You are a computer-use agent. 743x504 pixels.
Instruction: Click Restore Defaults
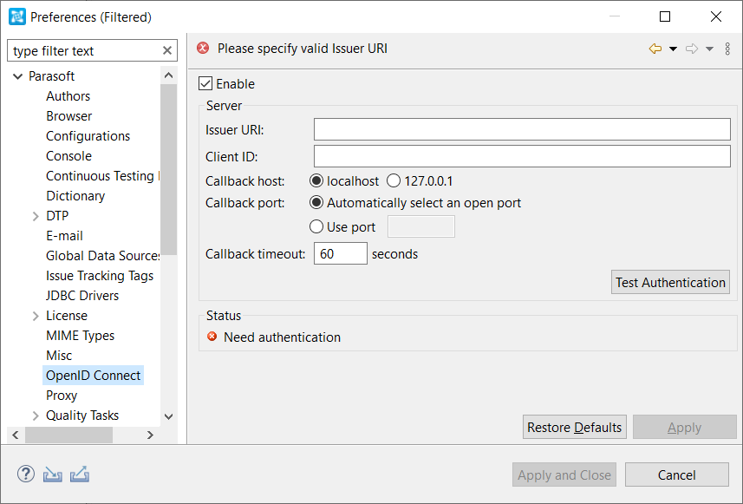tap(574, 427)
